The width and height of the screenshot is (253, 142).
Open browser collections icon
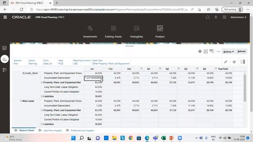coord(217,9)
